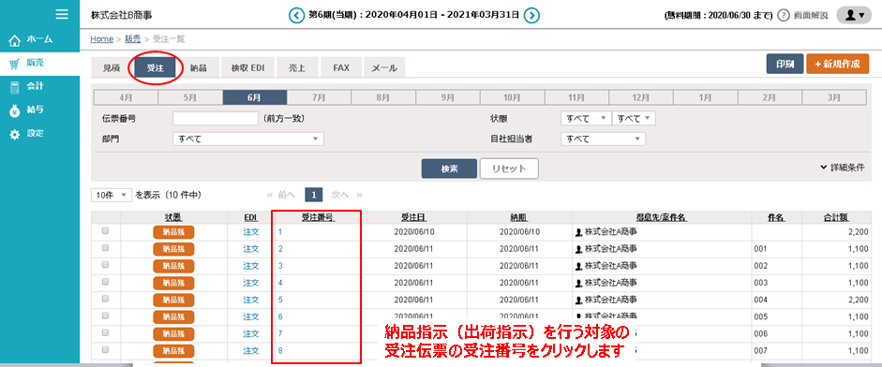Check the checkbox for order 5

tap(105, 299)
